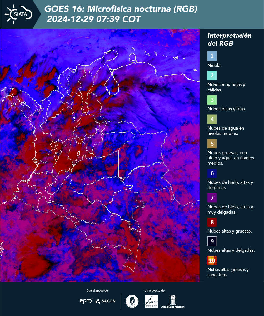
Task: Click the SIATA sun and cloud logo
Action: pos(18,14)
